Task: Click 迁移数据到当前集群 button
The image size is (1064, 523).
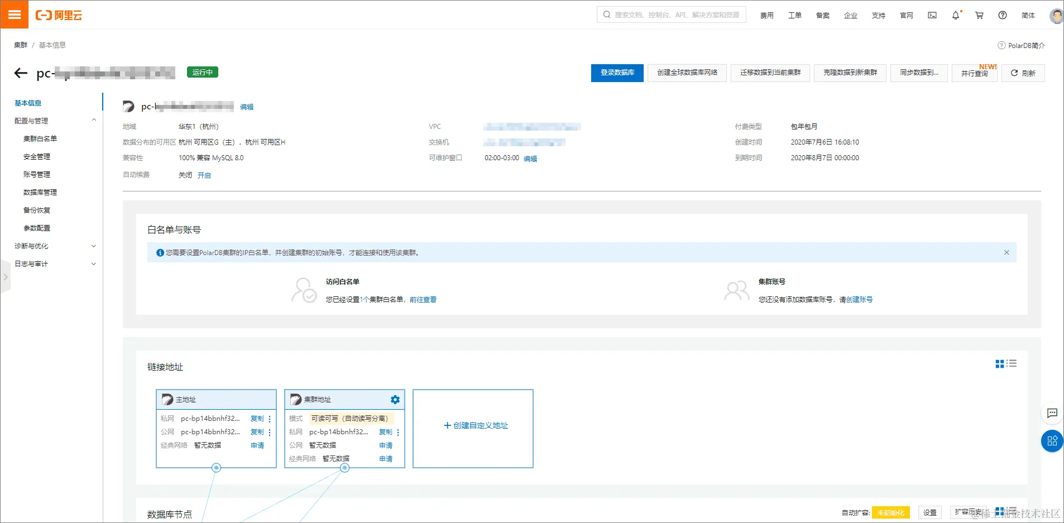Action: point(770,73)
